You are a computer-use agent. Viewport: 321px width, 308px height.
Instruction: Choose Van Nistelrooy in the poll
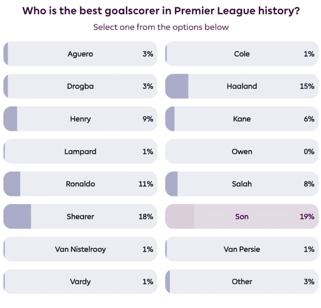[x=80, y=249]
